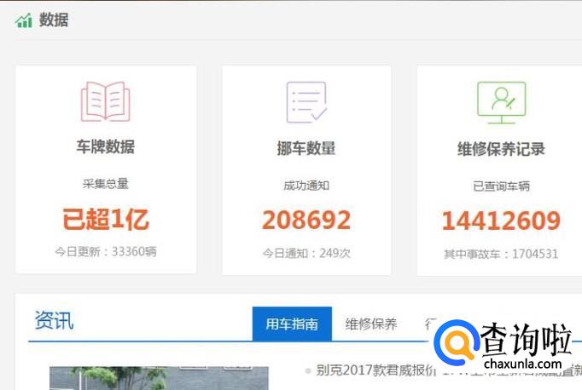Image resolution: width=582 pixels, height=390 pixels.
Task: Click the 数据 section heading
Action: click(54, 20)
